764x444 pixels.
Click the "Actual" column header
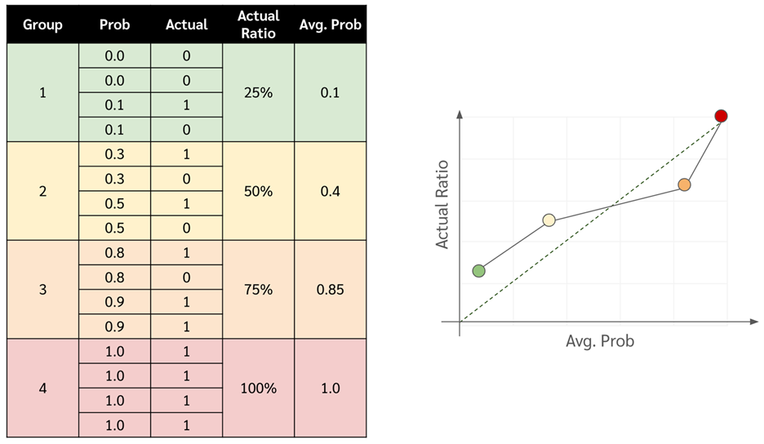point(187,24)
